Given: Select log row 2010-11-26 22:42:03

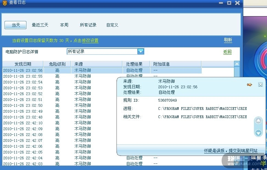Looking at the screenshot, I should pyautogui.click(x=102, y=163).
